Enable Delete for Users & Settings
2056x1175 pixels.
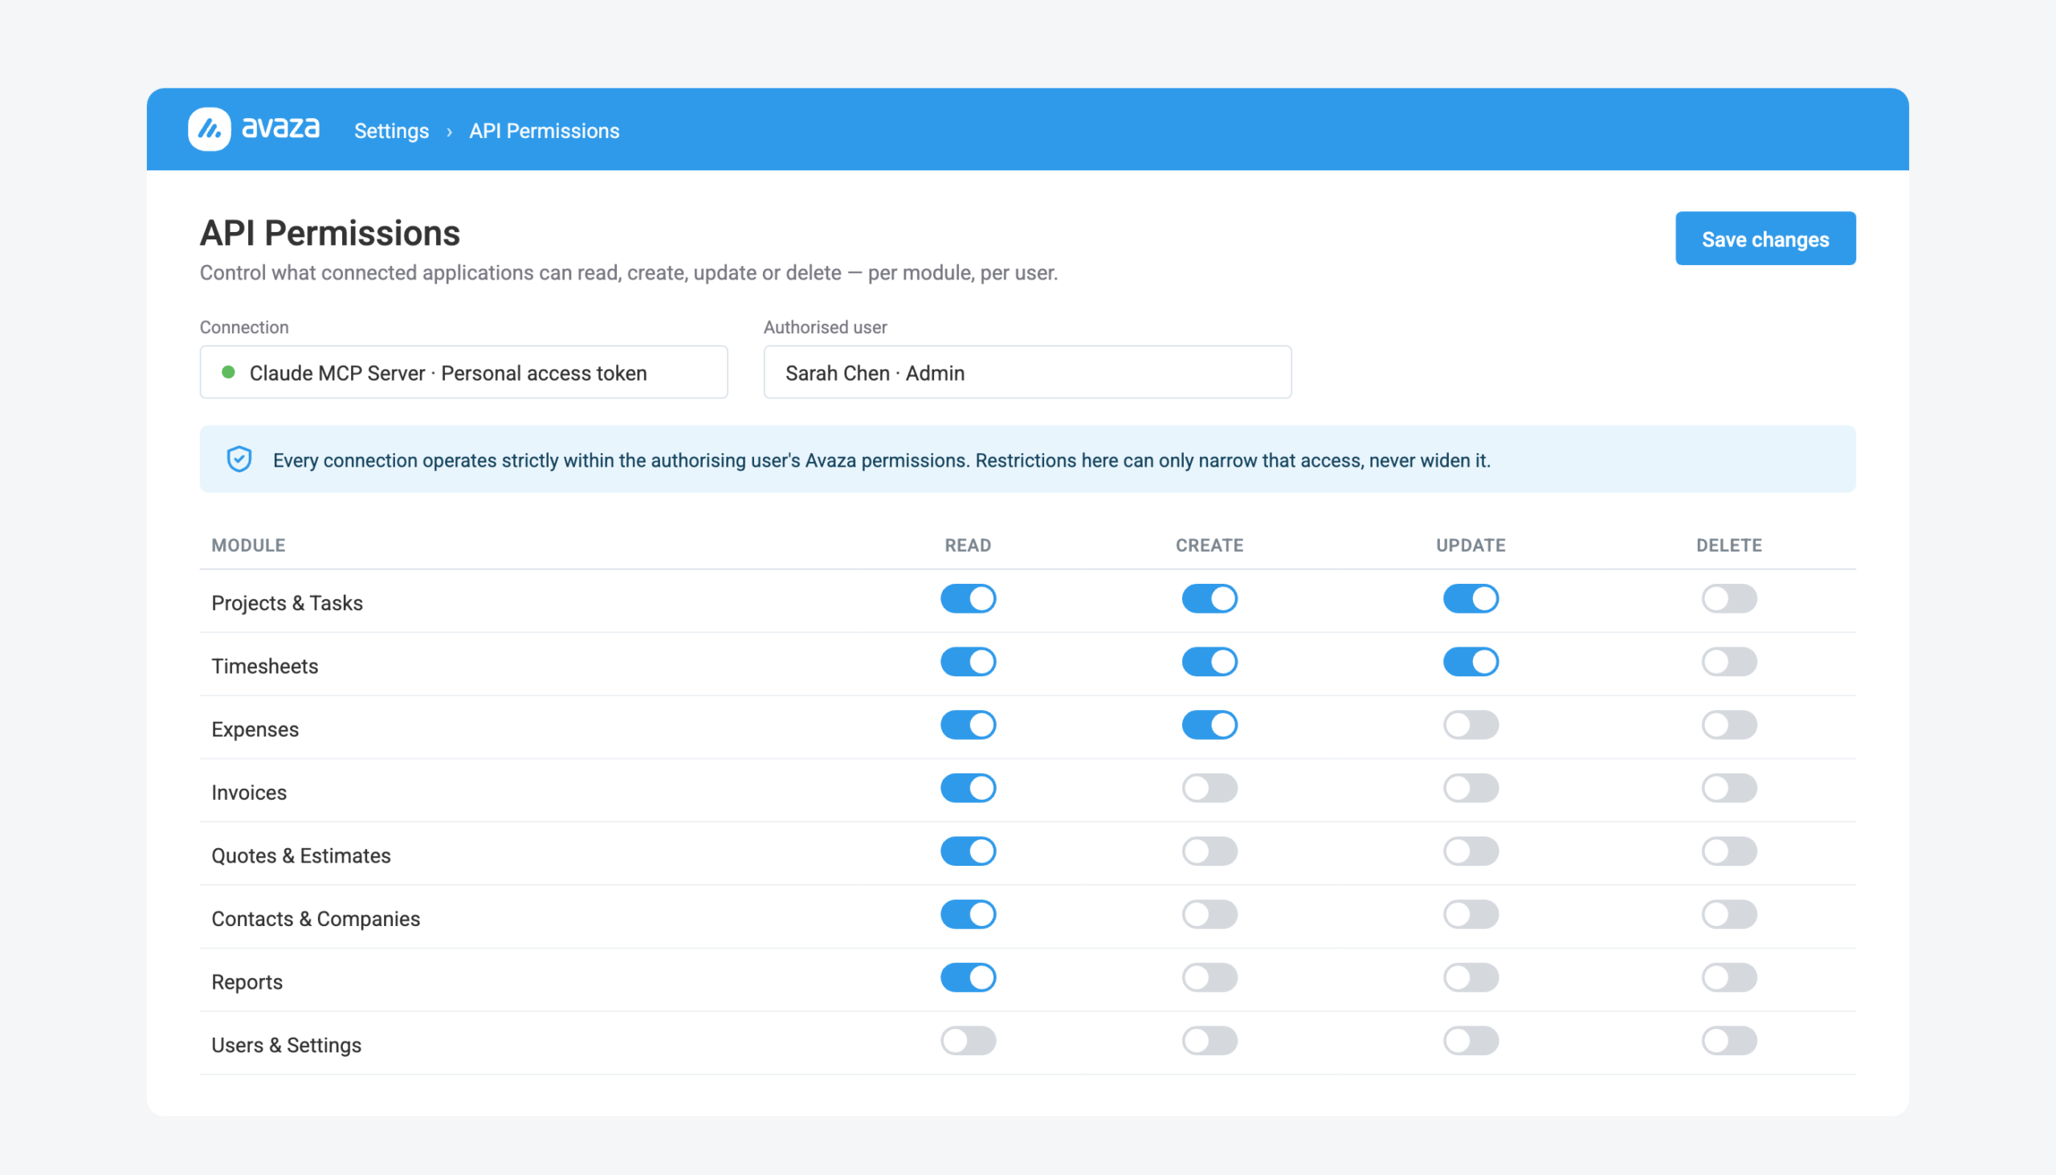pyautogui.click(x=1728, y=1040)
